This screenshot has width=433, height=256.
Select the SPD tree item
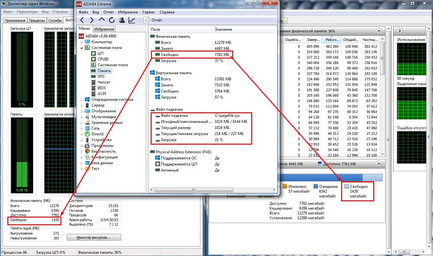point(101,76)
